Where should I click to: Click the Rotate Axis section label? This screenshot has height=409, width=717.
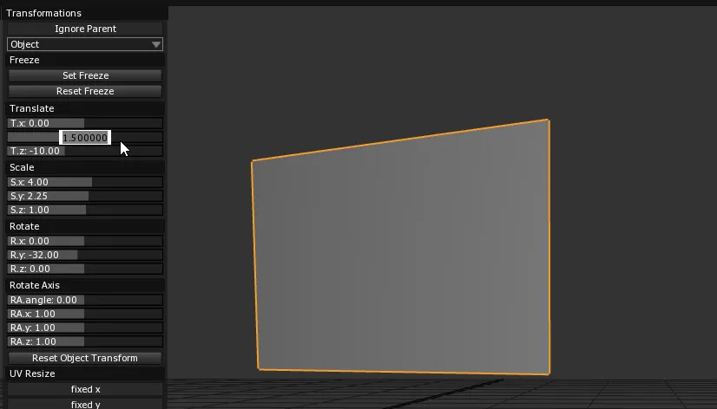tap(35, 285)
